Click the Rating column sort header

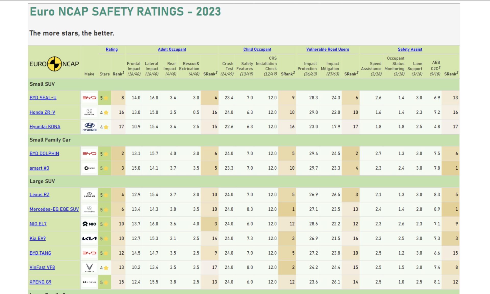(x=112, y=49)
